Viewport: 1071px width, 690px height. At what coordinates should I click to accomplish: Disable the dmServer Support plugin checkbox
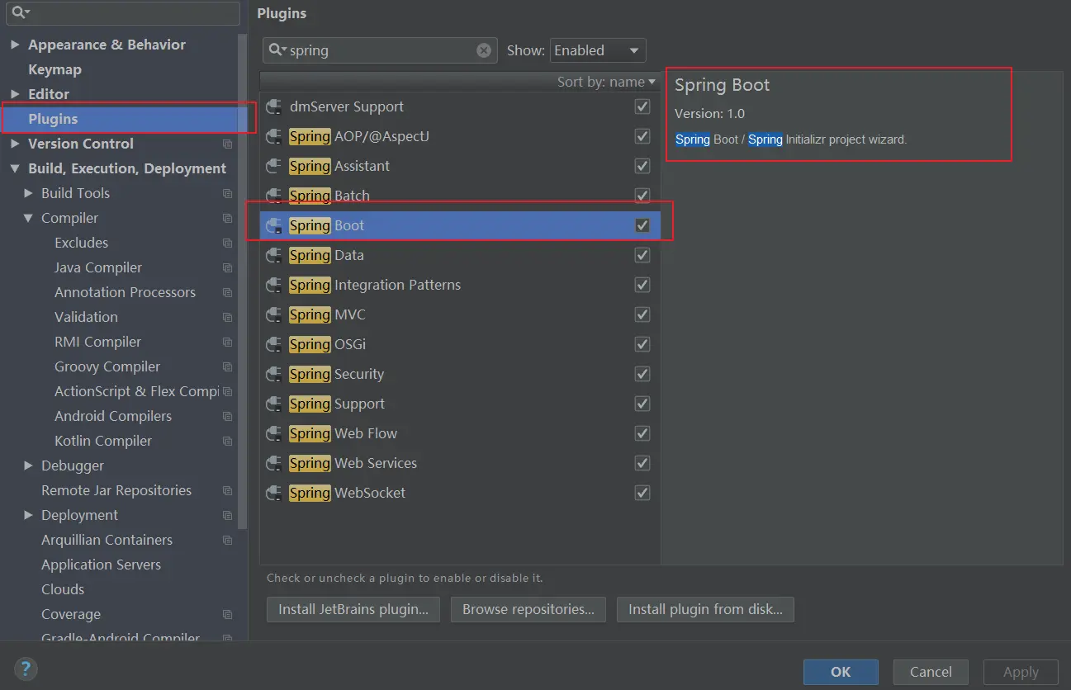[x=642, y=106]
